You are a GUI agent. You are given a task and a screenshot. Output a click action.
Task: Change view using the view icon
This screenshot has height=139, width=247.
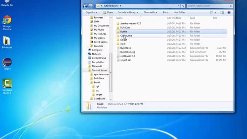click(x=211, y=12)
